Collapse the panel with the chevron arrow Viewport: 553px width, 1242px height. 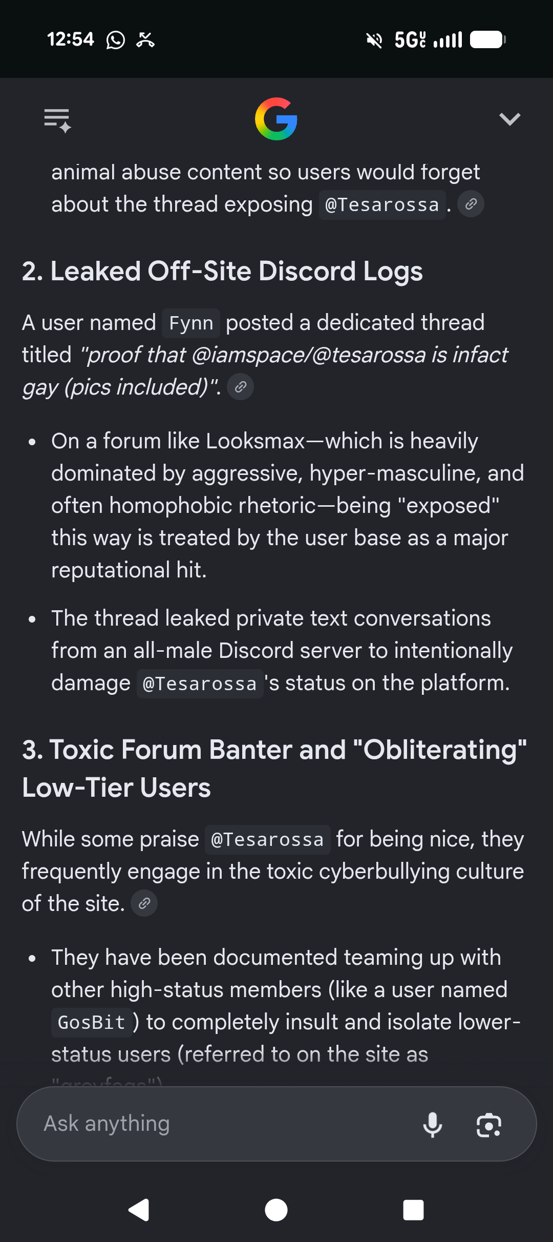pyautogui.click(x=509, y=119)
